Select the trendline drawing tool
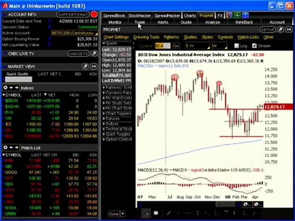 tap(169, 213)
